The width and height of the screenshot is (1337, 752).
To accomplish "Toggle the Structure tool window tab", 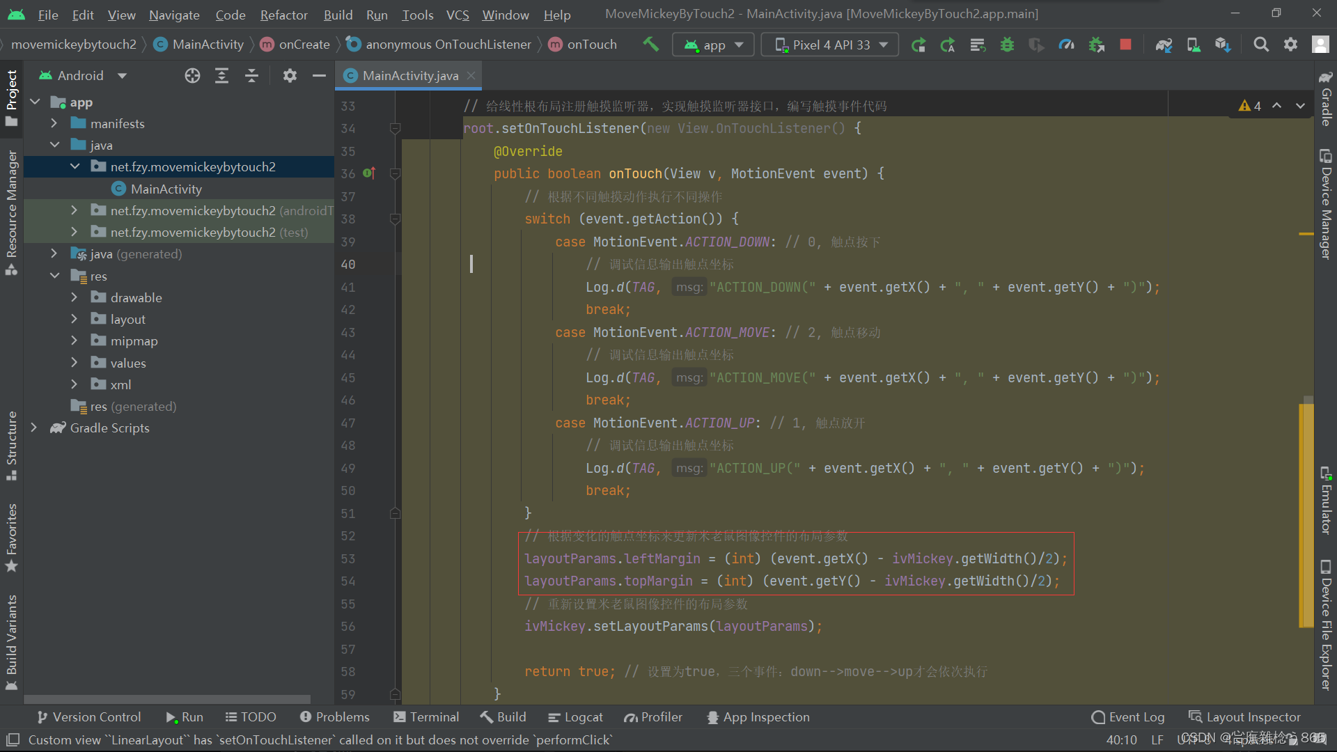I will 12,446.
